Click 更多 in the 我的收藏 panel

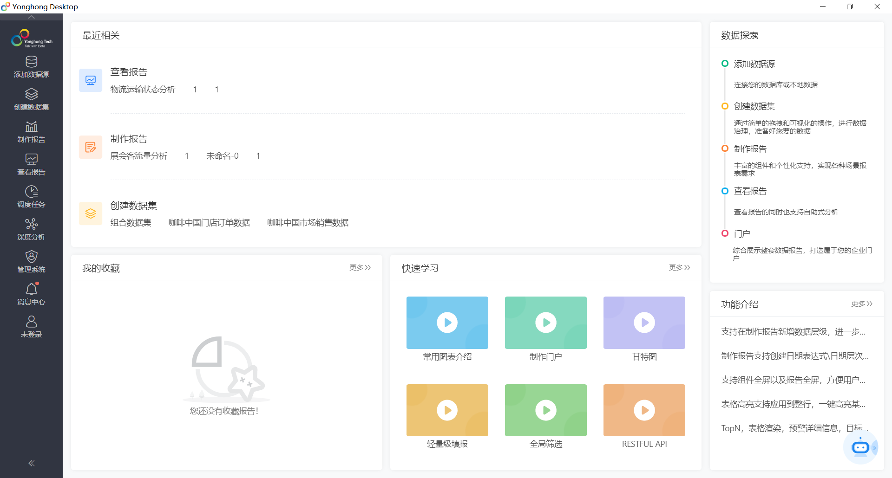tap(360, 267)
